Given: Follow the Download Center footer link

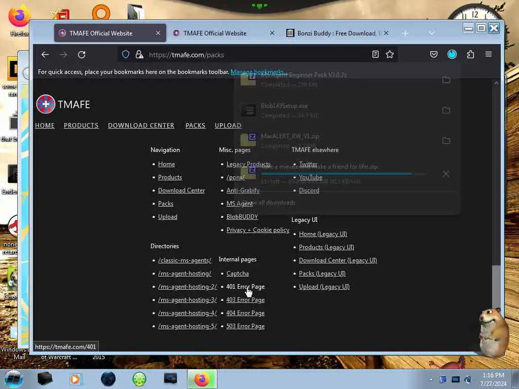Looking at the screenshot, I should coord(181,190).
